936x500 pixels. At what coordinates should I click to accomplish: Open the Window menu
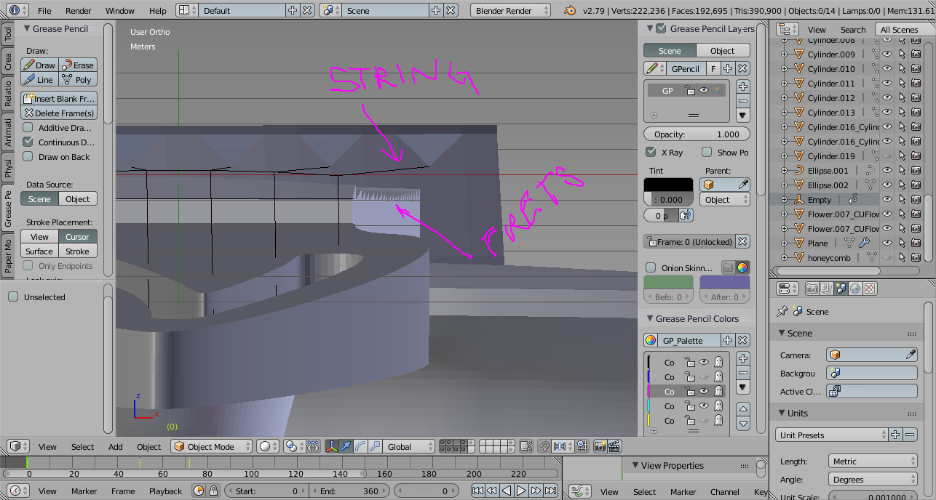pyautogui.click(x=120, y=11)
